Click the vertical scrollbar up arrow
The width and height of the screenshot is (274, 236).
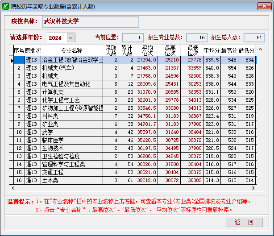260,49
